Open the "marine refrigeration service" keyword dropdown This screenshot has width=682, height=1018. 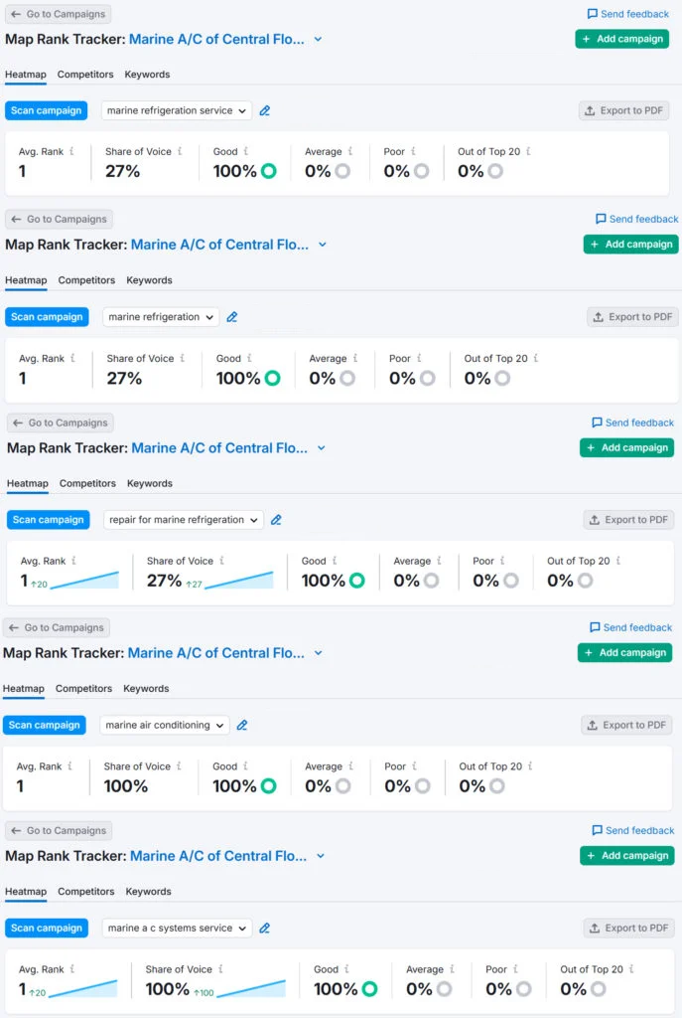(177, 111)
